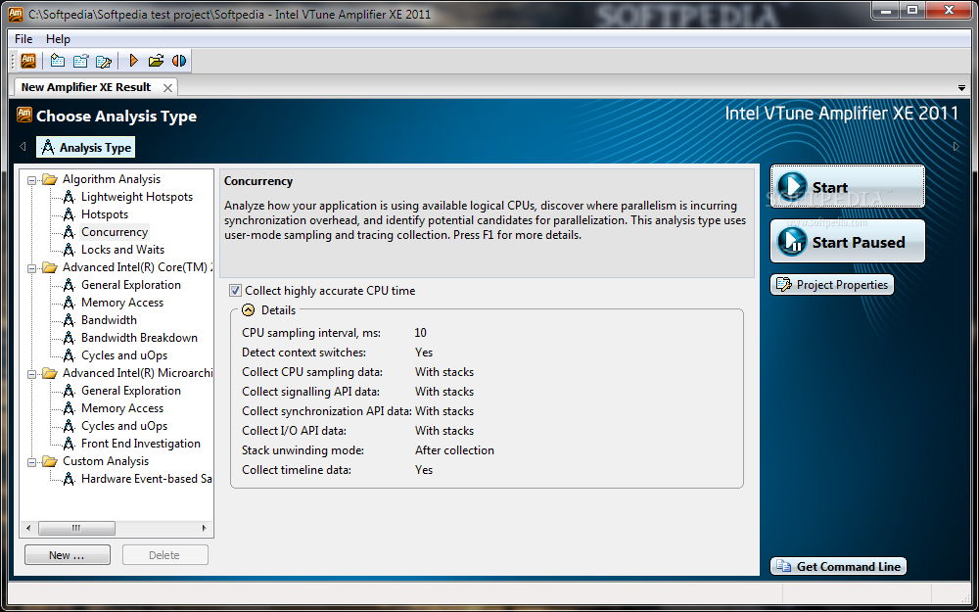
Task: Click the left navigation arrow beside Analysis Type
Action: 23,147
